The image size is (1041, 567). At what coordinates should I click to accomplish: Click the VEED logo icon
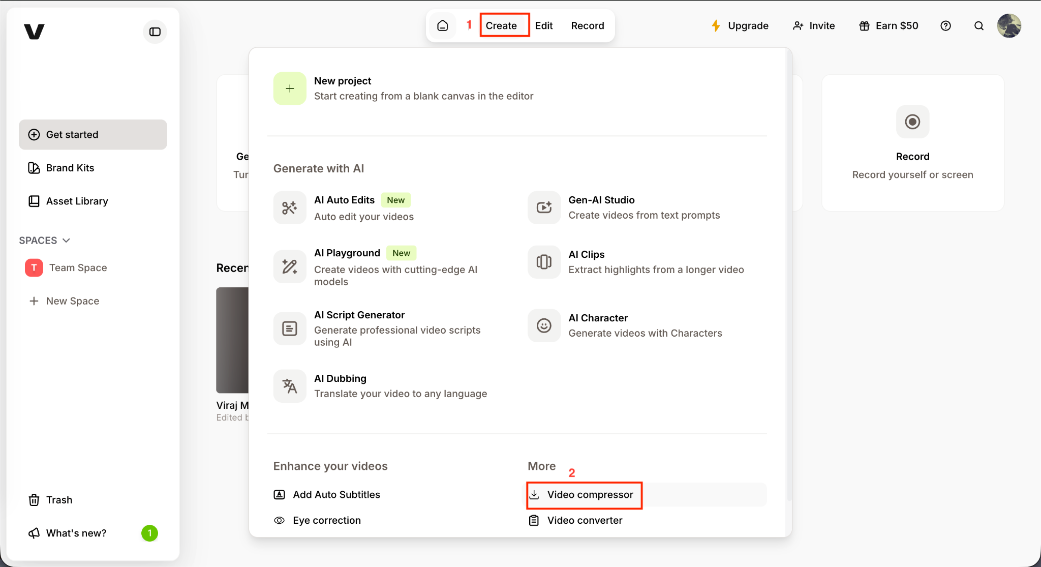pos(34,32)
